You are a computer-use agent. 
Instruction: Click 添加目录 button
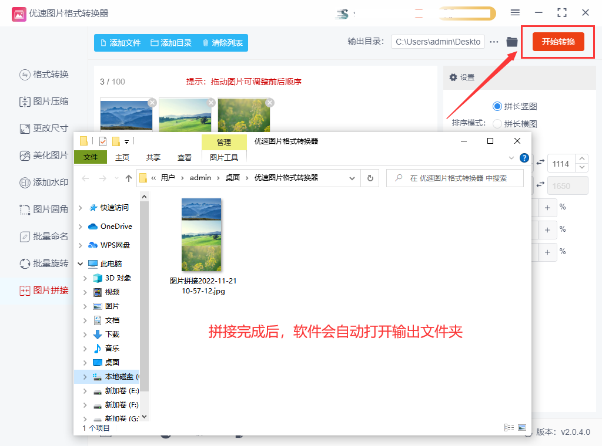171,43
